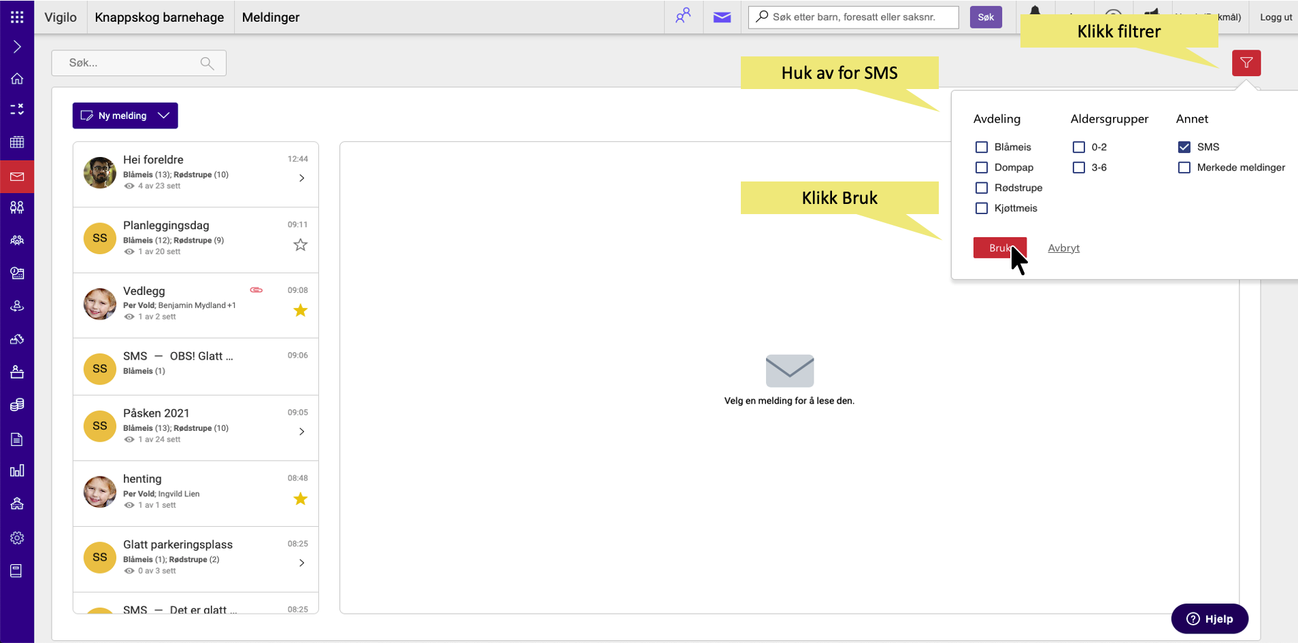Open the app grid menu icon
The image size is (1298, 643).
tap(17, 17)
